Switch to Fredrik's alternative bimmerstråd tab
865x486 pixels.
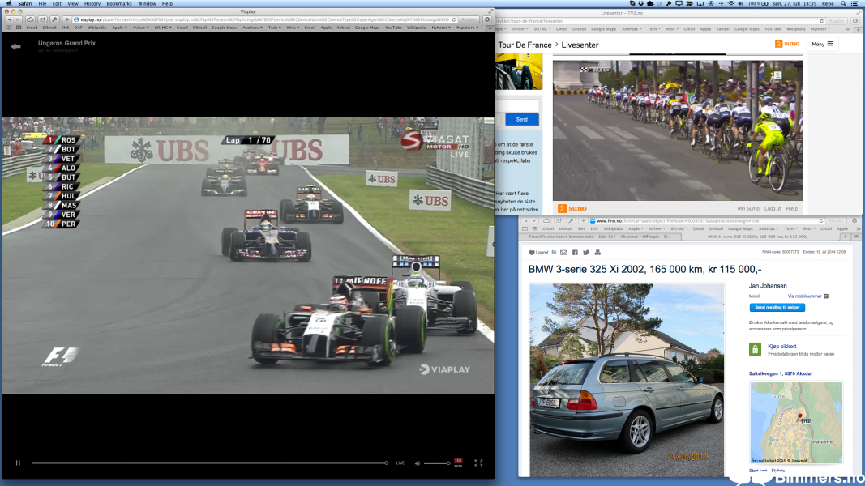click(x=600, y=237)
